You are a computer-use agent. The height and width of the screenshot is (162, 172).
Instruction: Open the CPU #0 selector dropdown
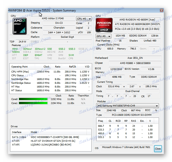coord(84,19)
